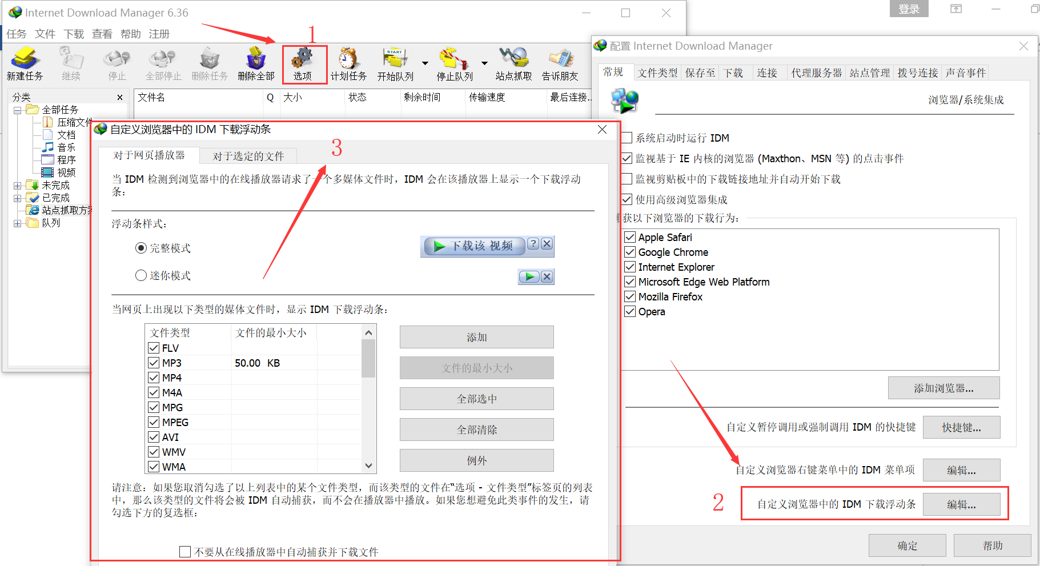Uncheck the FLV file type
The height and width of the screenshot is (566, 1040).
pos(154,348)
